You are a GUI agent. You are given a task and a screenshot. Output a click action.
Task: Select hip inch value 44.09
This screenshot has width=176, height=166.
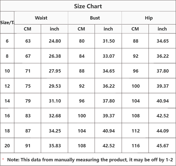(x=163, y=131)
